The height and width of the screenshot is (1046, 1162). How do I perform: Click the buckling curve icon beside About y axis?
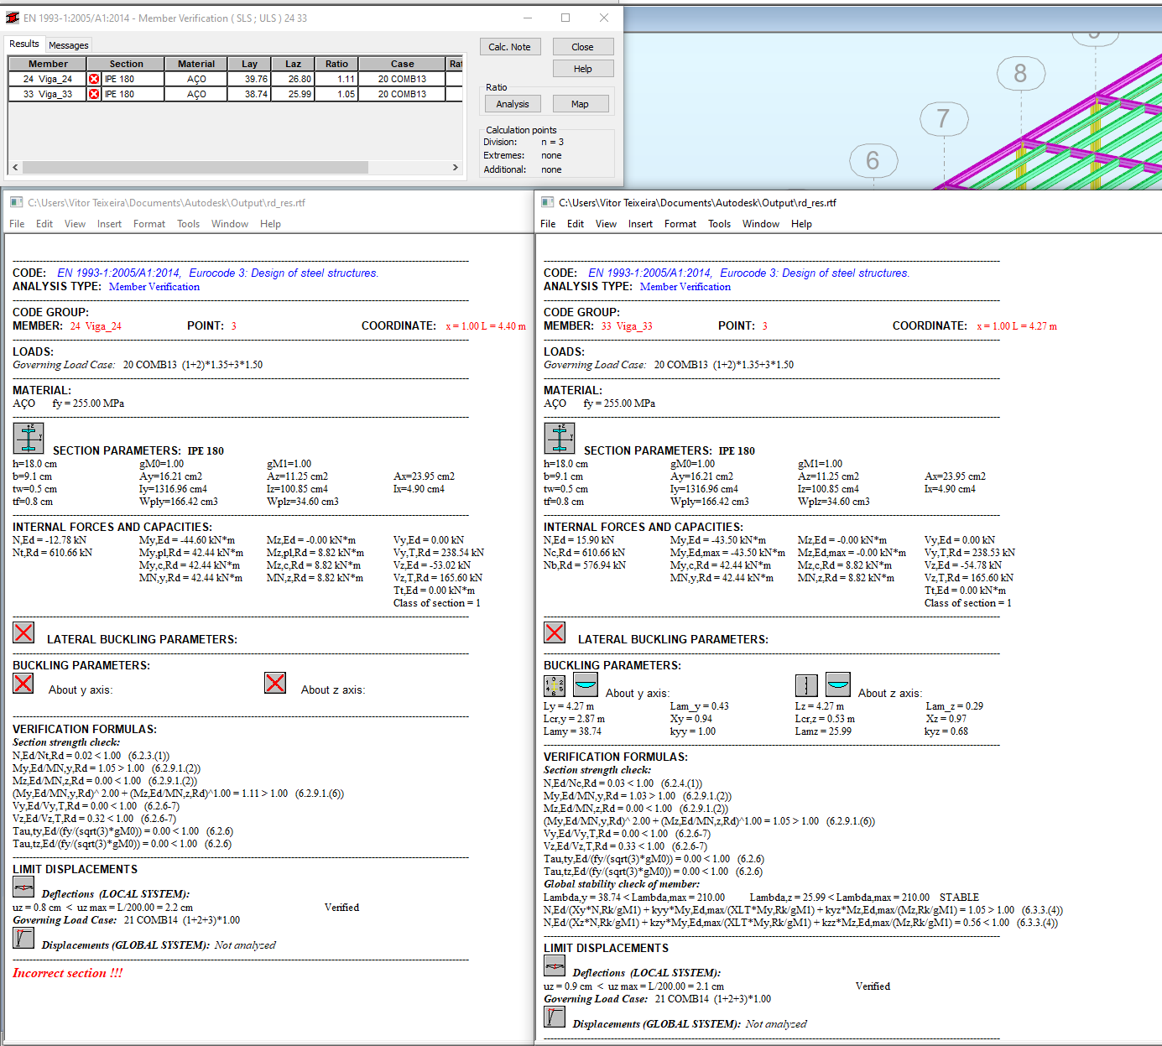[x=585, y=684]
